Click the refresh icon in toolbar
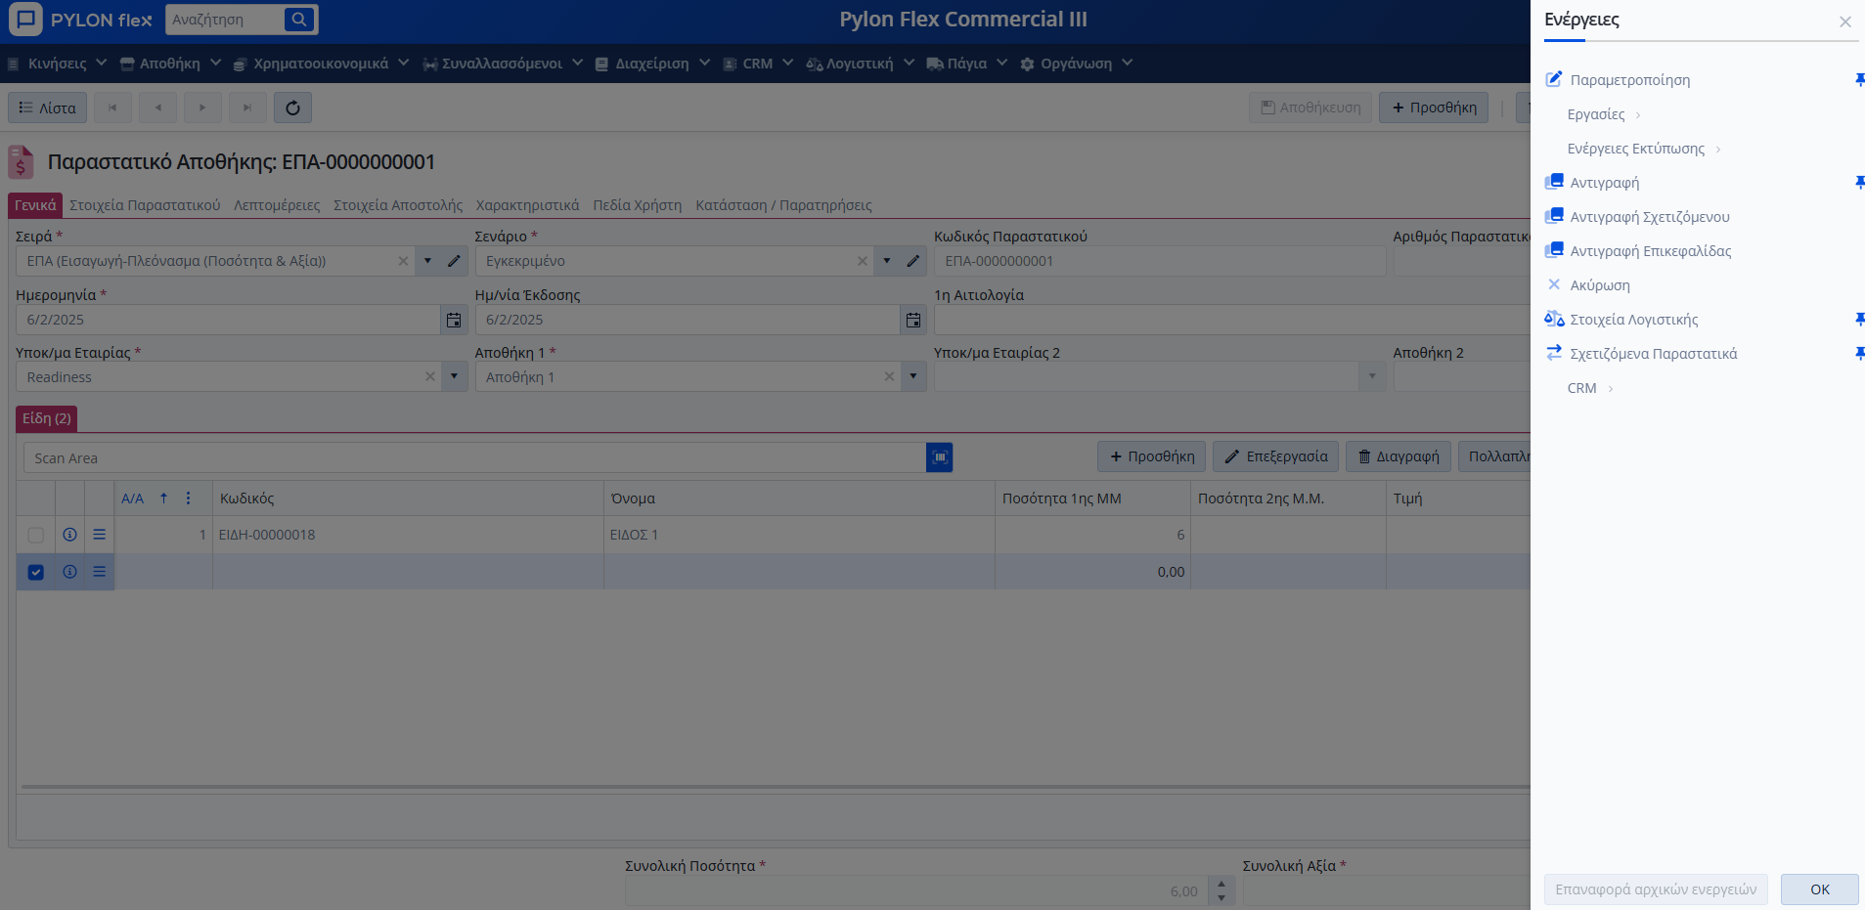1865x910 pixels. [292, 108]
